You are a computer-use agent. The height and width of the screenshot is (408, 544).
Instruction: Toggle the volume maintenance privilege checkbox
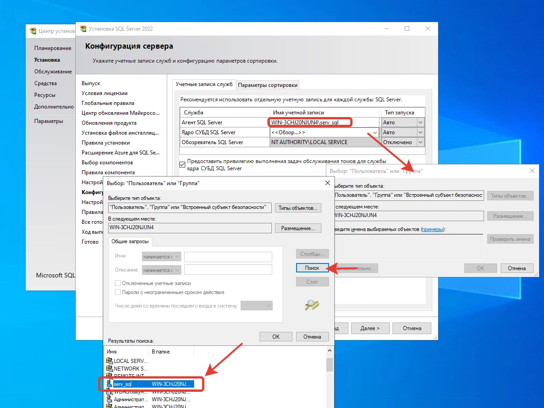tap(183, 164)
